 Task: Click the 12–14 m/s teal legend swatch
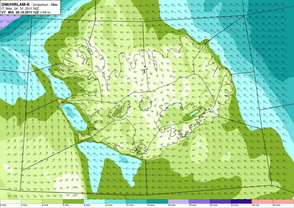pos(136,202)
